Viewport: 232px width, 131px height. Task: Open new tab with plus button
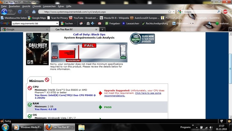[102, 29]
